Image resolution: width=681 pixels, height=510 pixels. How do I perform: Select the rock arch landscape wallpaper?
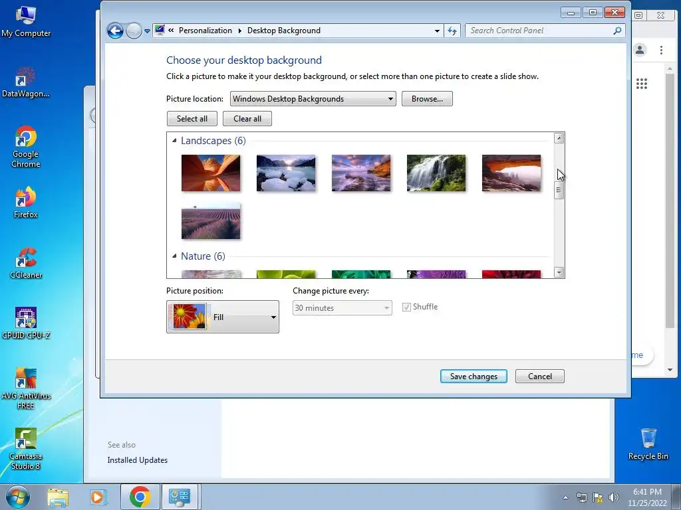pos(511,173)
